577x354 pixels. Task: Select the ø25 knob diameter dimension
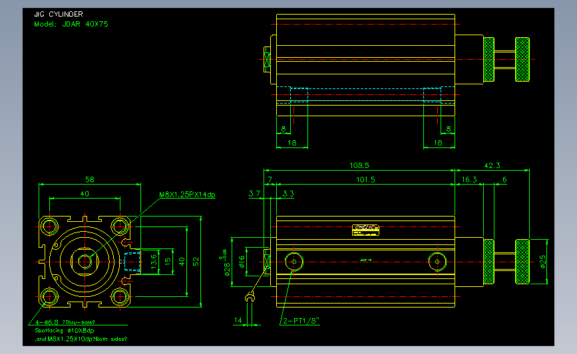(543, 262)
